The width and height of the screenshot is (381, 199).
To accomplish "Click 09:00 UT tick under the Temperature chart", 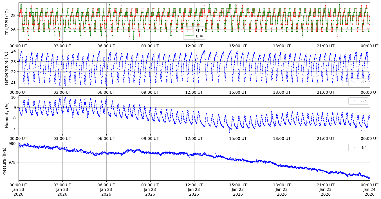I will click(150, 92).
